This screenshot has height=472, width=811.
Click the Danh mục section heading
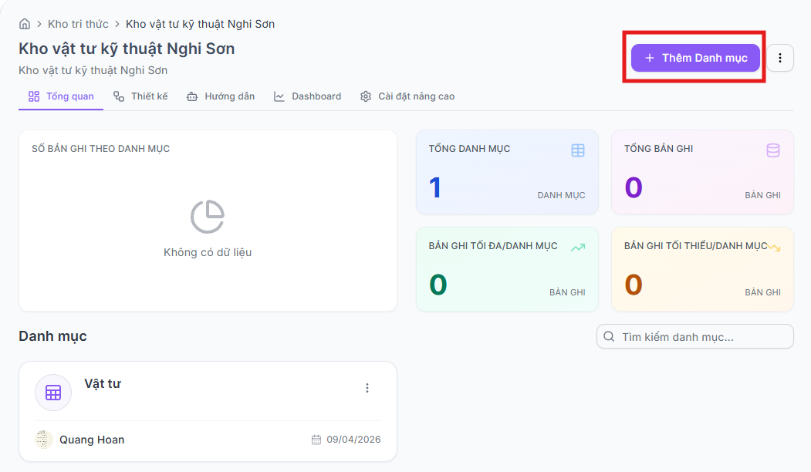coord(52,336)
